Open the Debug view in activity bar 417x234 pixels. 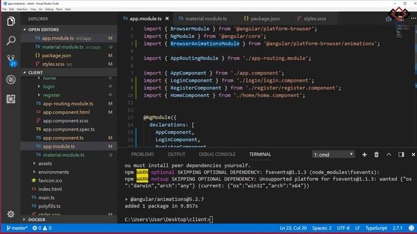tap(11, 79)
